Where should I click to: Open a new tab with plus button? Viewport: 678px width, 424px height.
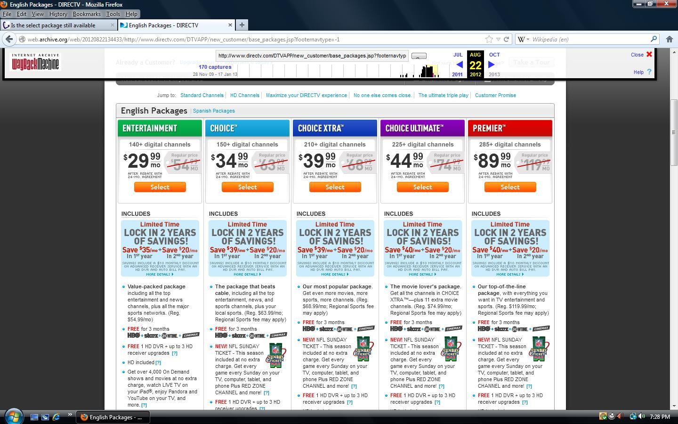(242, 25)
